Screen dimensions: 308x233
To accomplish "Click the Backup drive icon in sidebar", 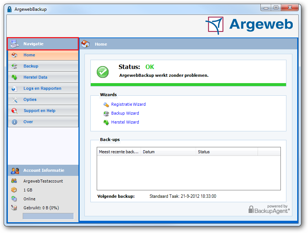I will [x=15, y=66].
